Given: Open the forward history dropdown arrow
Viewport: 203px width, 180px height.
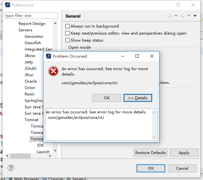Looking at the screenshot, I should coord(189,16).
